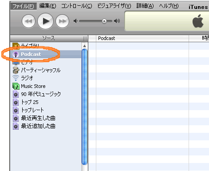Viewport: 209px width, 171px height.
Task: Click gear icon beside トップレート
Action: (x=16, y=110)
